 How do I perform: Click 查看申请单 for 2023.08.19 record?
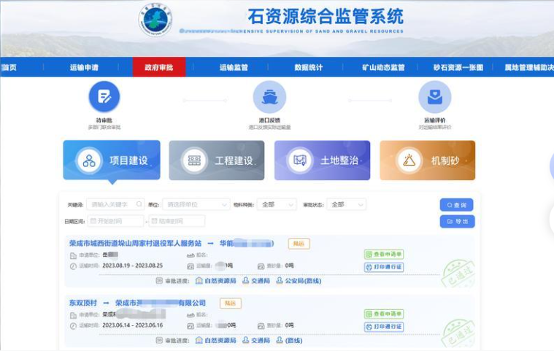coord(384,254)
